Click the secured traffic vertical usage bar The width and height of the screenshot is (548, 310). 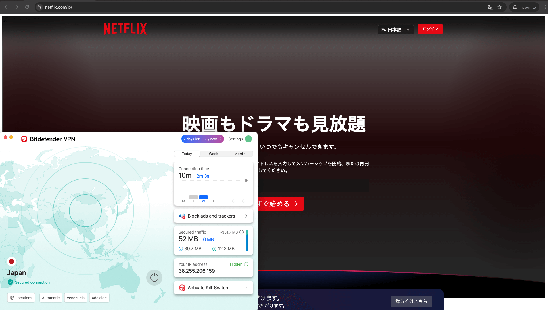pyautogui.click(x=247, y=241)
